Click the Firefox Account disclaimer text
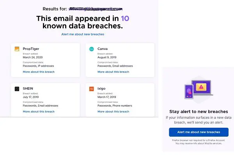234x155 pixels. click(199, 142)
